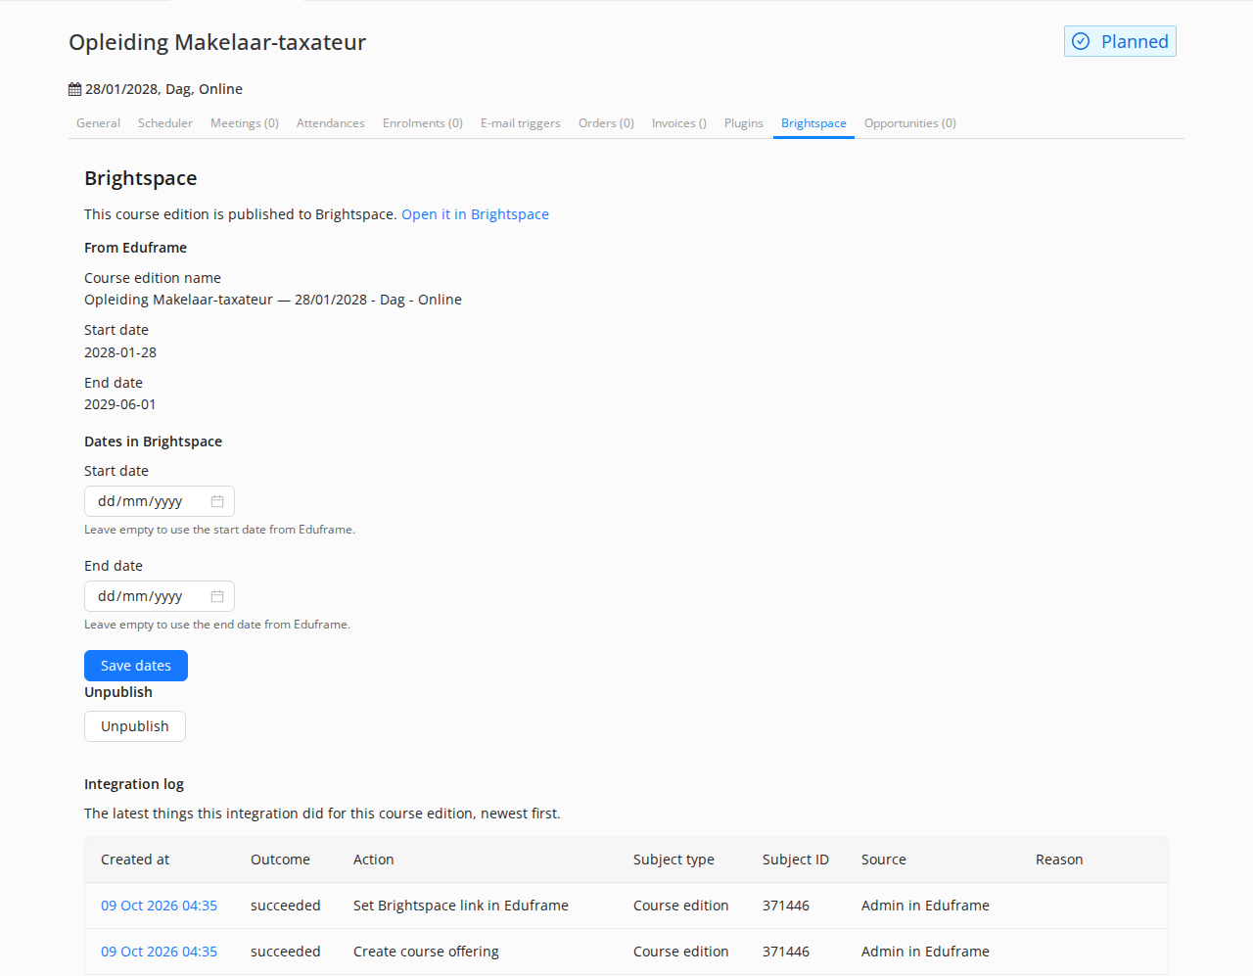Image resolution: width=1253 pixels, height=976 pixels.
Task: Click the course edition name value text
Action: 273,300
